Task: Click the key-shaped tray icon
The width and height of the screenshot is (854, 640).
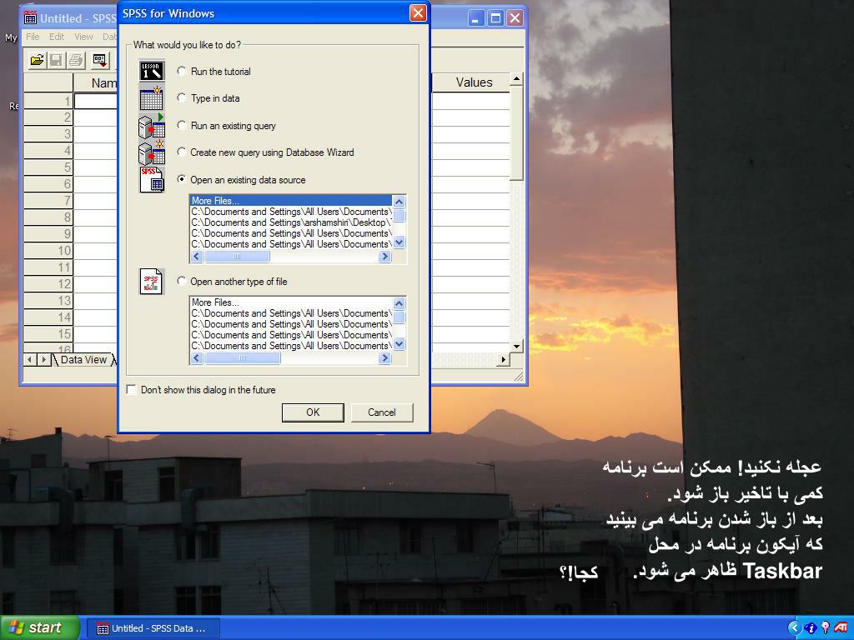Action: pos(825,627)
